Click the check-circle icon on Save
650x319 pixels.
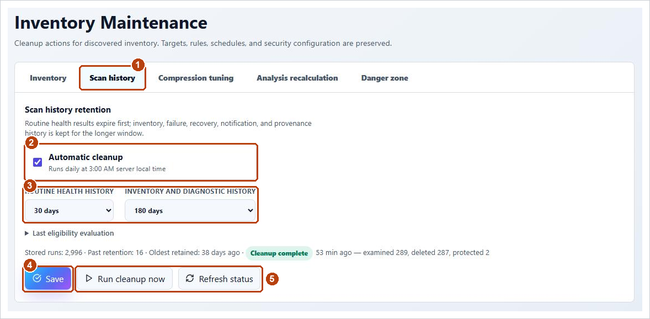pyautogui.click(x=37, y=278)
